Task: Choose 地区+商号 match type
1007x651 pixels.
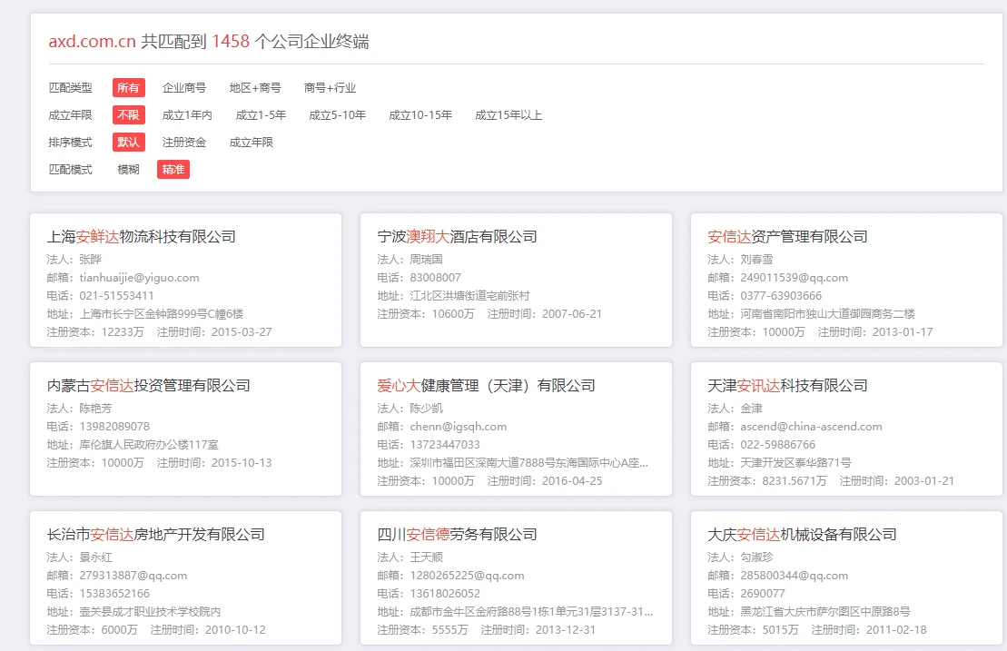Action: (254, 88)
